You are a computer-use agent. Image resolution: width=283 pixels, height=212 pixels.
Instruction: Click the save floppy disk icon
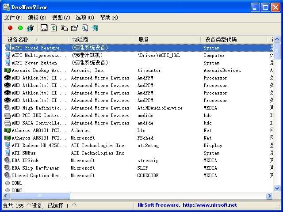click(44, 28)
